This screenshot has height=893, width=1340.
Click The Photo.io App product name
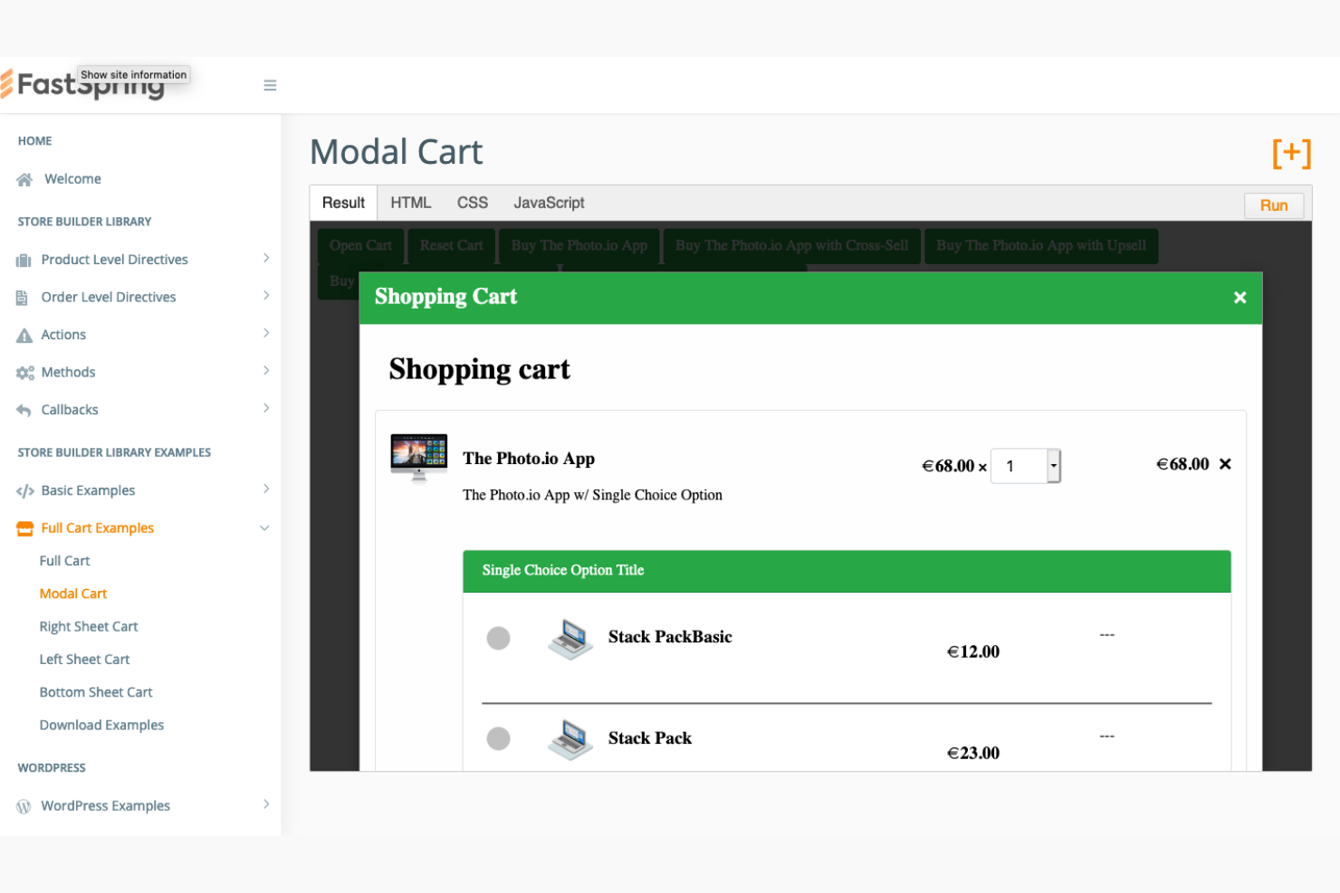tap(529, 459)
